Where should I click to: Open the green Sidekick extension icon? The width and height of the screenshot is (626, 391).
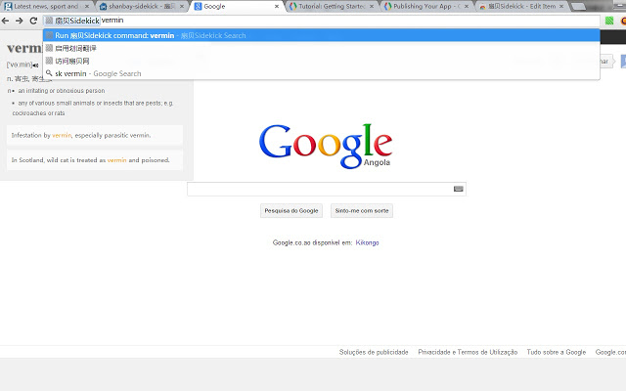coord(608,21)
